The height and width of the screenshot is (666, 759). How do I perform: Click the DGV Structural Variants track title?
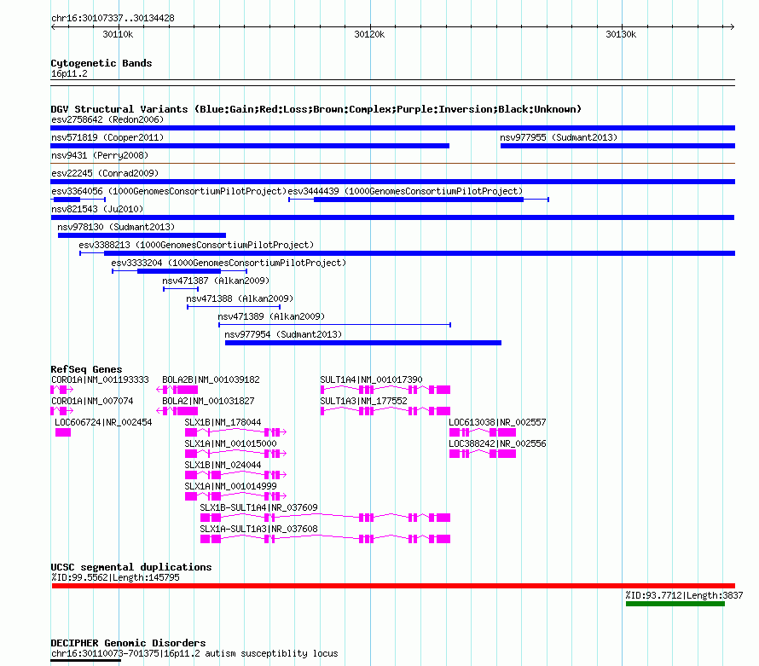coord(316,109)
